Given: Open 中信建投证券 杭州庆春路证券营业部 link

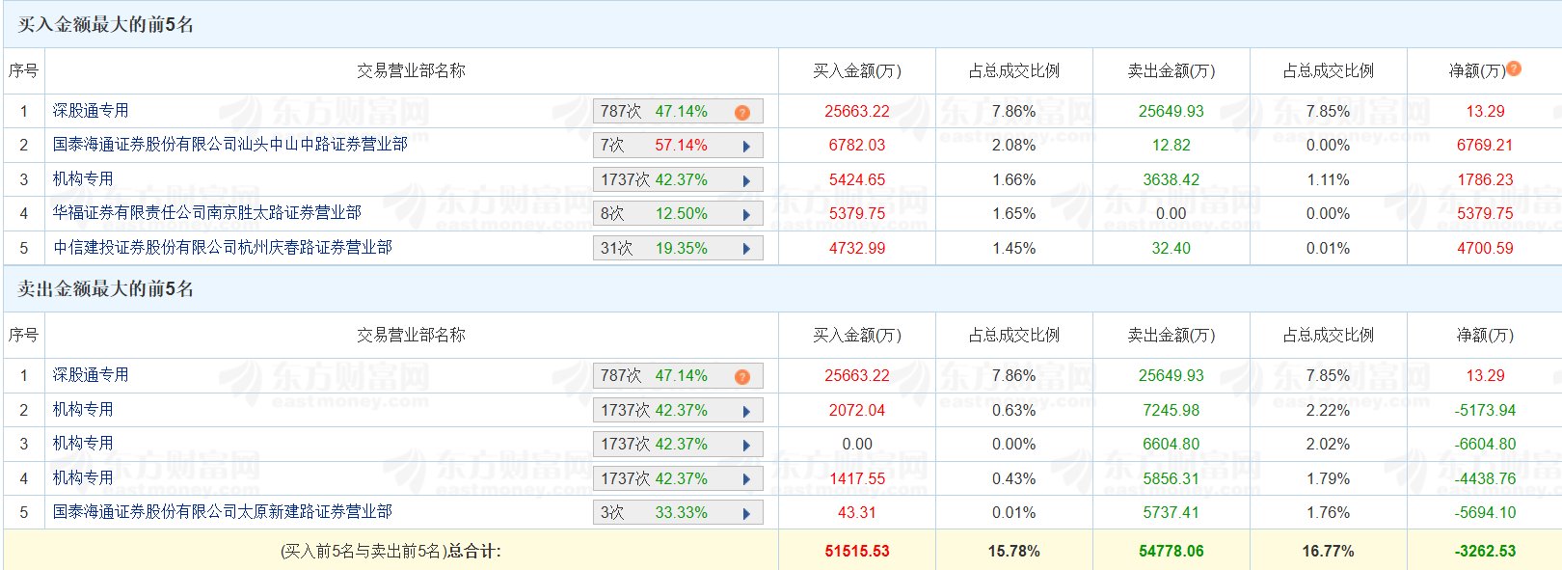Looking at the screenshot, I should click(222, 248).
